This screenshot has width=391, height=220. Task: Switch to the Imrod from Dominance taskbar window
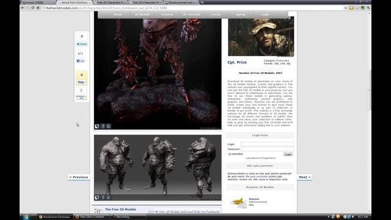[55, 217]
